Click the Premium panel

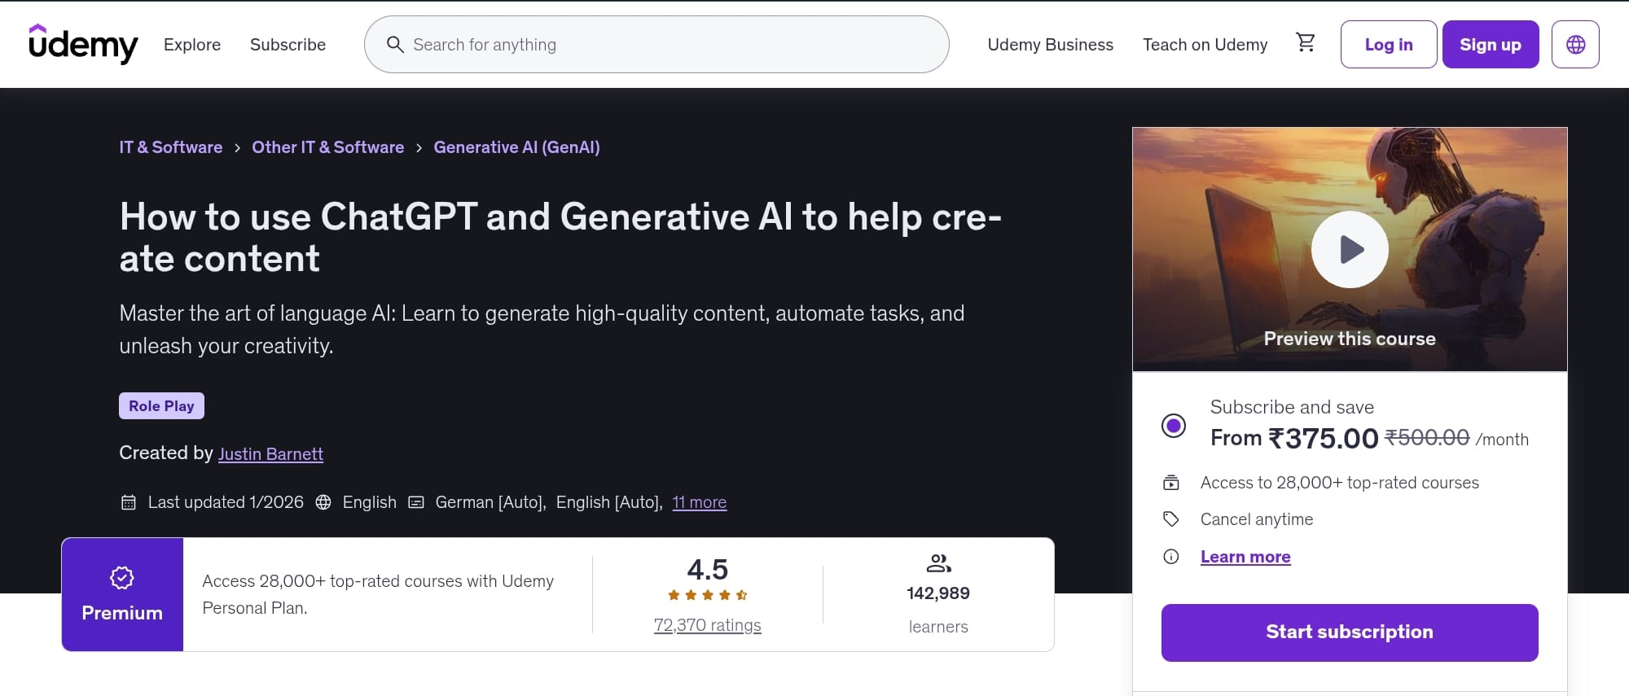[122, 594]
